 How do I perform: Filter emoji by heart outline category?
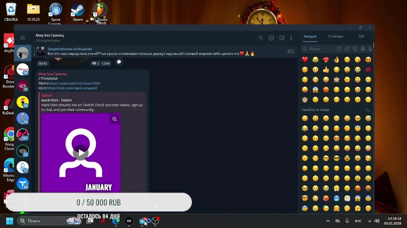tap(339, 49)
